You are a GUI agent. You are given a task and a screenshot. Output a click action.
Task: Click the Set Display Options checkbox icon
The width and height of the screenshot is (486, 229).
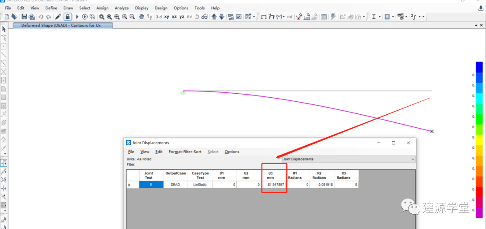point(238,17)
